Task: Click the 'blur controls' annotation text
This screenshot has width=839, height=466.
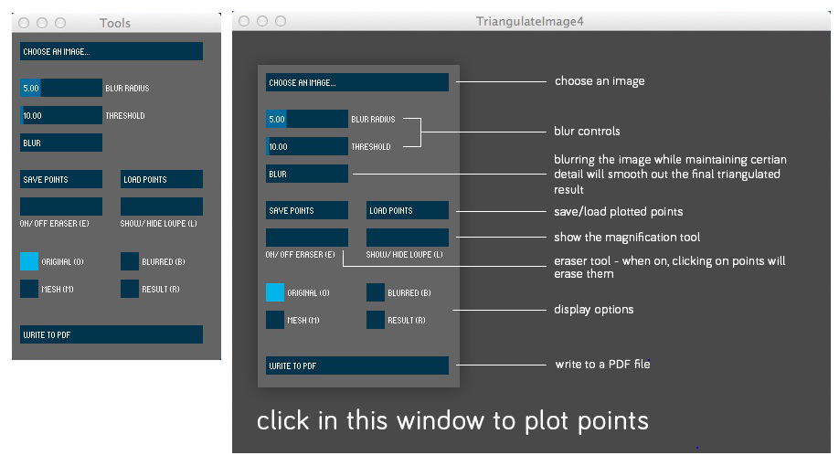Action: click(587, 131)
